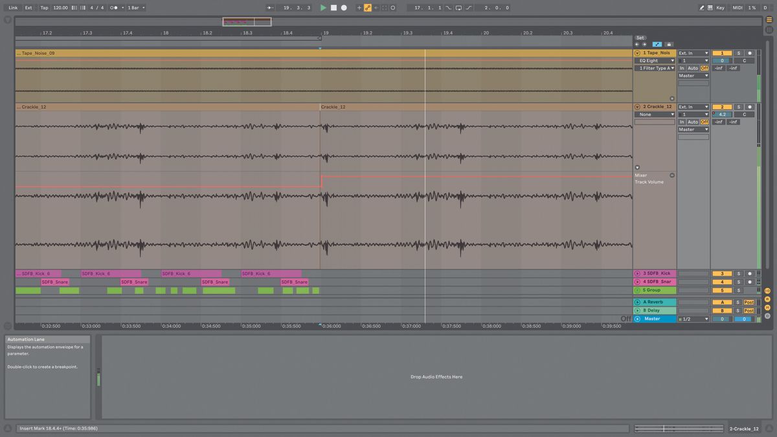
Task: Enter Key Map Mode
Action: [720, 7]
